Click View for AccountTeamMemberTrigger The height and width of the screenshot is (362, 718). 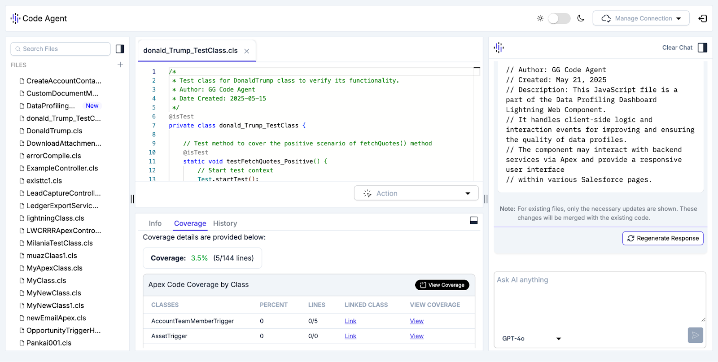click(417, 321)
